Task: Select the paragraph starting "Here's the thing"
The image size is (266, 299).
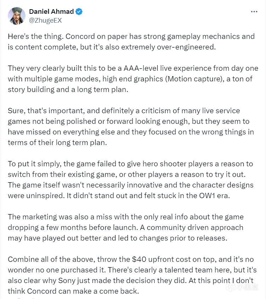Action: 131,41
